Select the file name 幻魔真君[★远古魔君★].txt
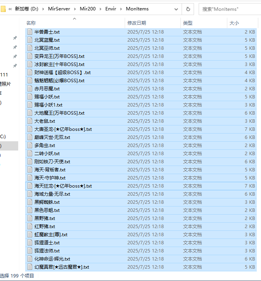Image resolution: width=261 pixels, height=281 pixels. tap(62, 267)
